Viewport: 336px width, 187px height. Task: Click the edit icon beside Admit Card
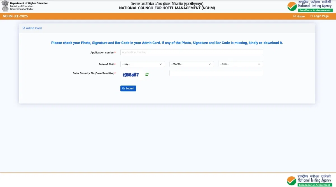pyautogui.click(x=24, y=28)
